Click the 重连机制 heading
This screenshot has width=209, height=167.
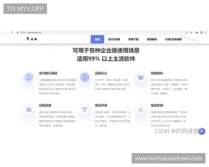tap(157, 105)
